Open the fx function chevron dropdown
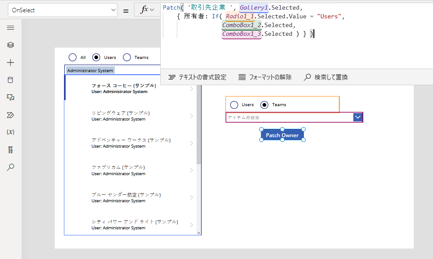The image size is (433, 259). (152, 10)
